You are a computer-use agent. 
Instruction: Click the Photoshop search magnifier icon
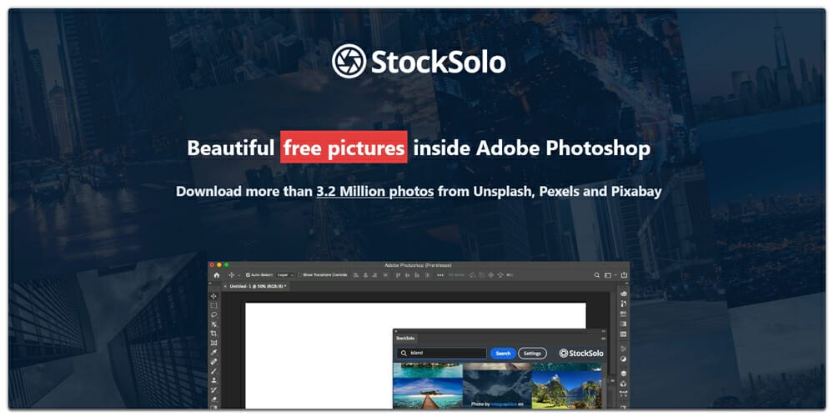[x=597, y=275]
